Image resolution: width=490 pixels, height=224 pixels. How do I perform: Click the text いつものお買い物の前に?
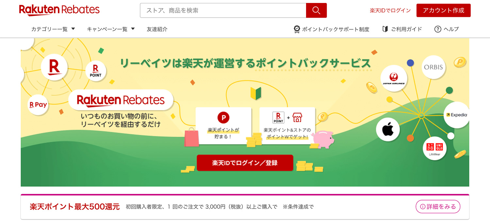[119, 117]
